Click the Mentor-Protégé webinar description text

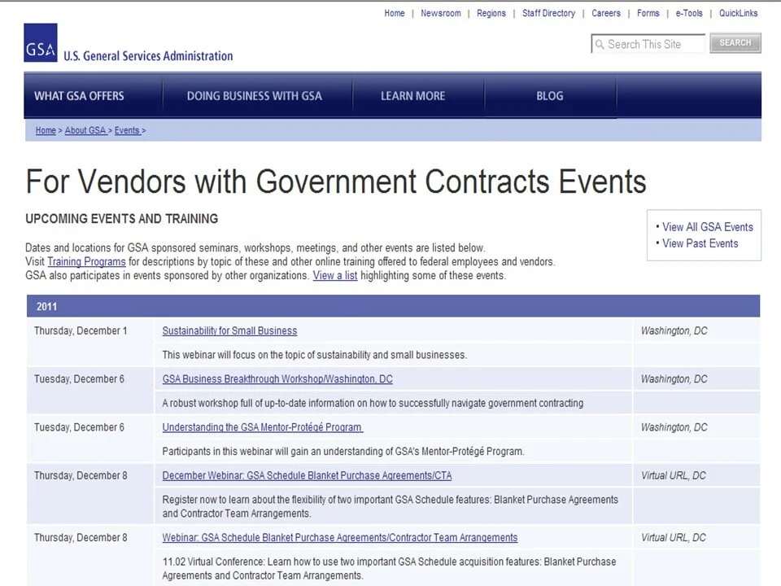coord(343,452)
